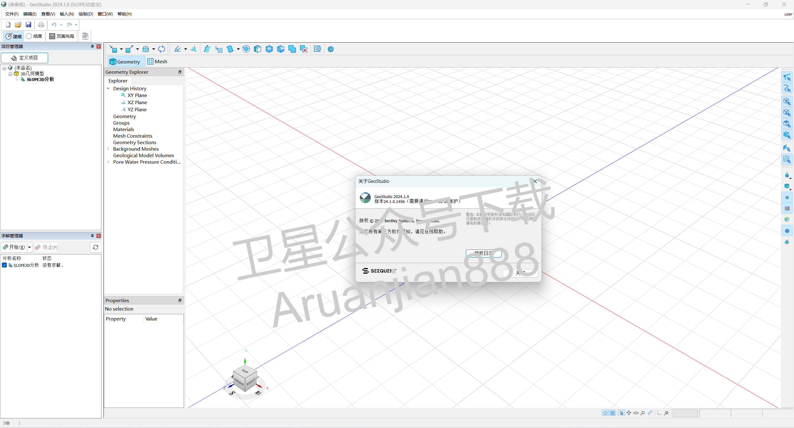
Task: Click the 开始 solve button
Action: click(14, 247)
